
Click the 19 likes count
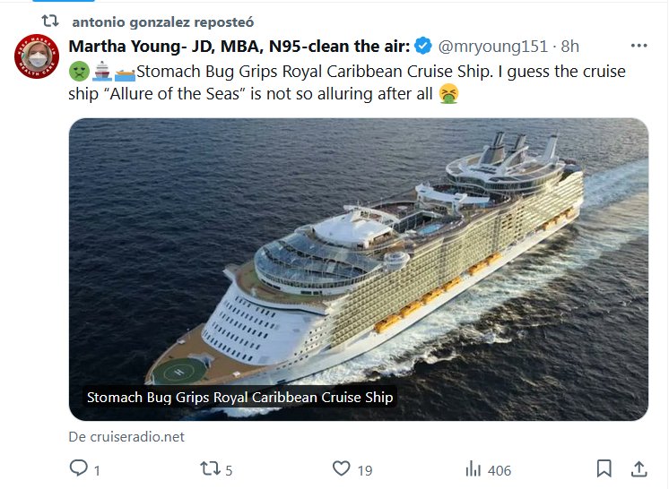pyautogui.click(x=365, y=468)
